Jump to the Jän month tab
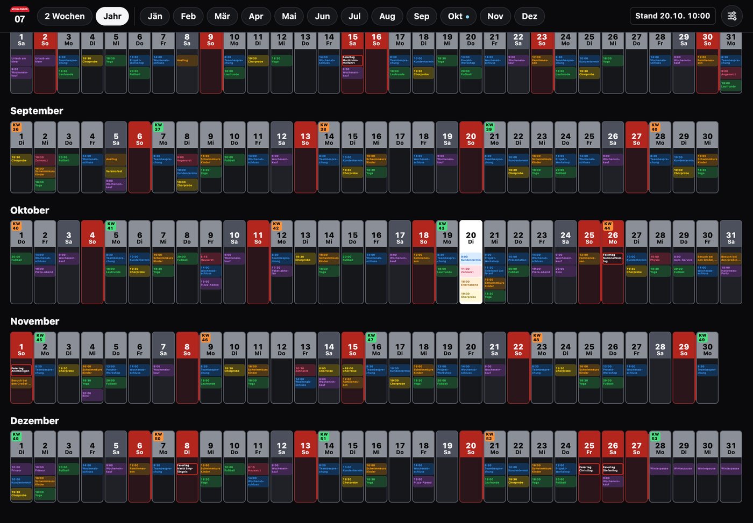This screenshot has width=753, height=523. (x=155, y=16)
